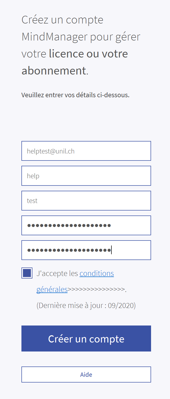The width and height of the screenshot is (170, 399).
Task: Click the 'Créez un compte' heading text
Action: pyautogui.click(x=62, y=20)
